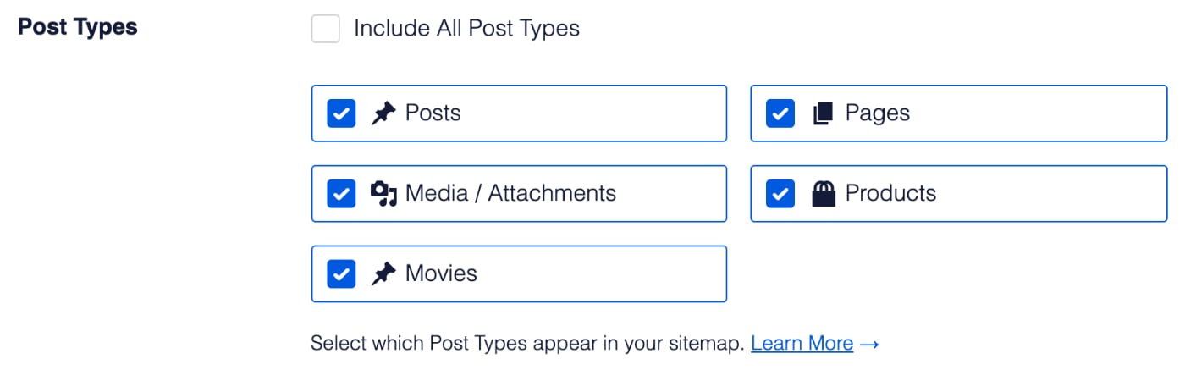Open the Learn More link
This screenshot has height=370, width=1185.
802,343
